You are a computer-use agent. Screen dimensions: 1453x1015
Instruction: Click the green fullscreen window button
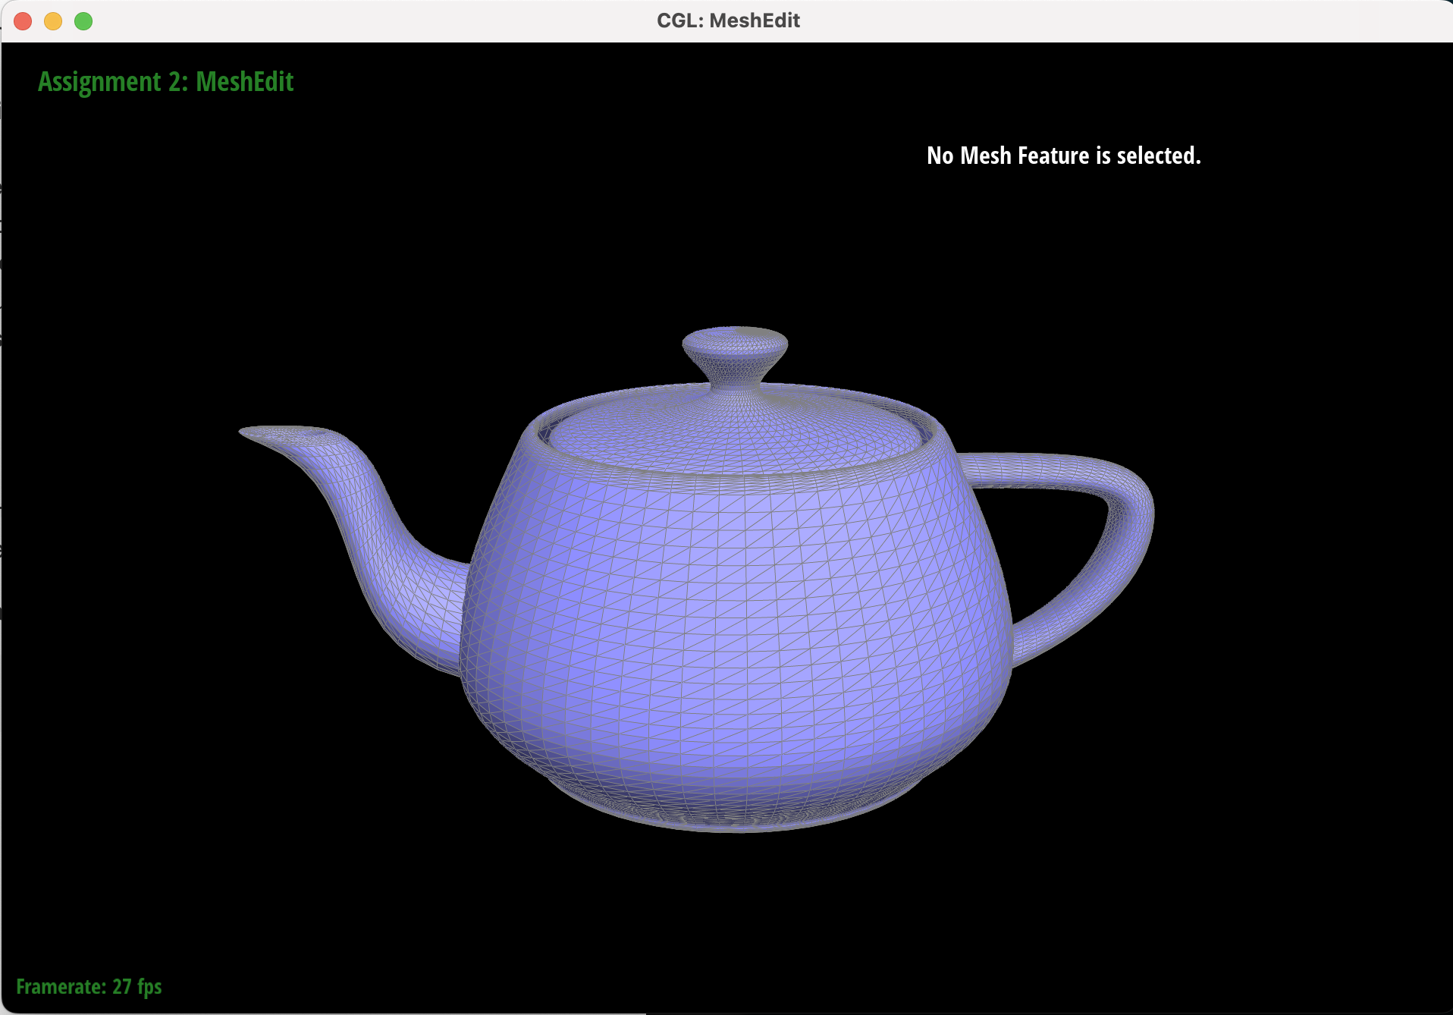point(83,21)
